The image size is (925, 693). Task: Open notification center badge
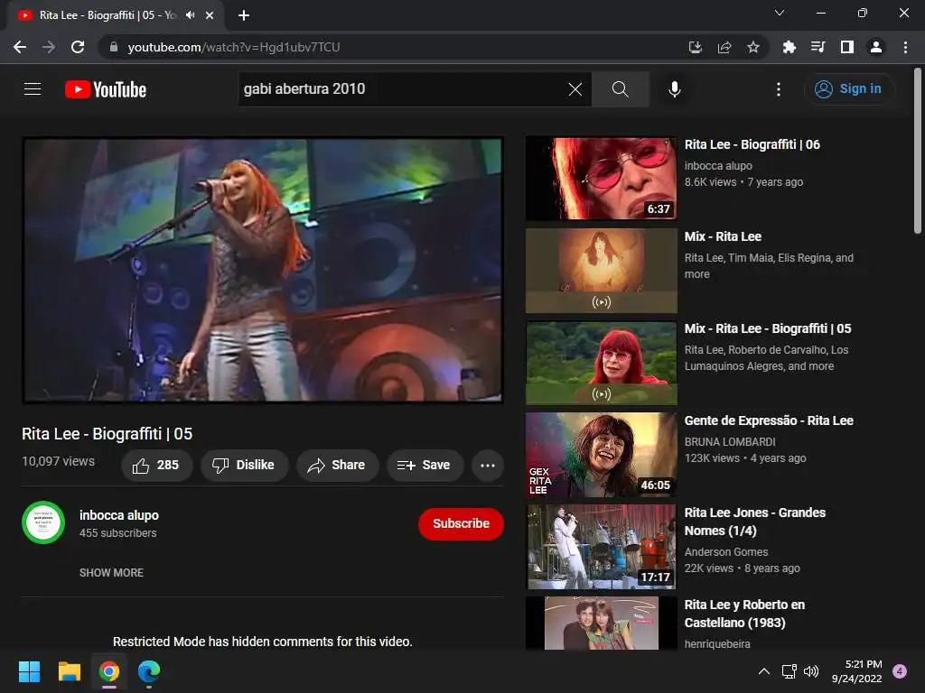(x=900, y=671)
